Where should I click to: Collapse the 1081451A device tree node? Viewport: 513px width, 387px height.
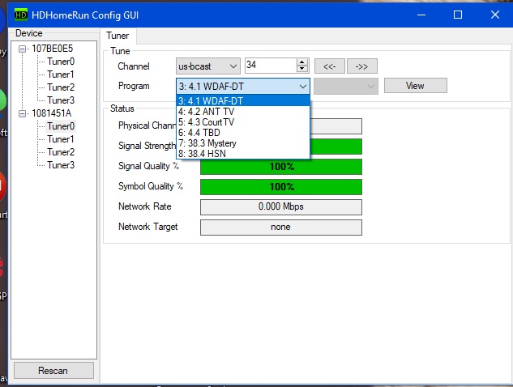click(22, 113)
